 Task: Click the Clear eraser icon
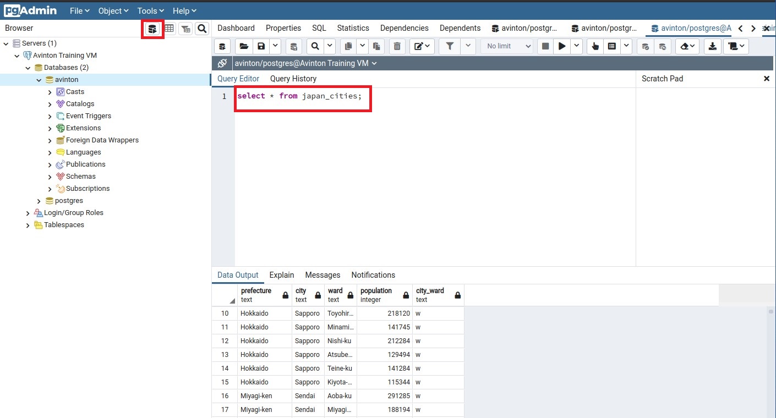pos(687,46)
